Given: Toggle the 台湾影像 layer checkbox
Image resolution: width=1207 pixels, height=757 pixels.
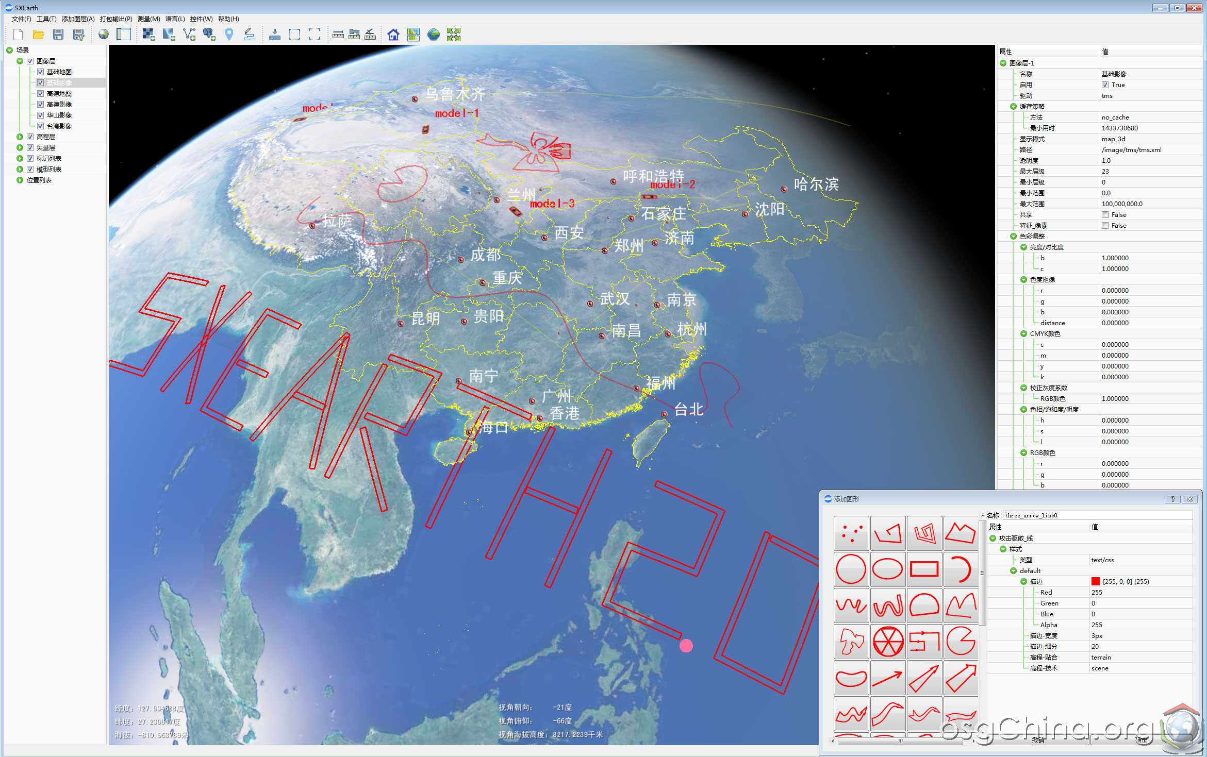Looking at the screenshot, I should 41,126.
